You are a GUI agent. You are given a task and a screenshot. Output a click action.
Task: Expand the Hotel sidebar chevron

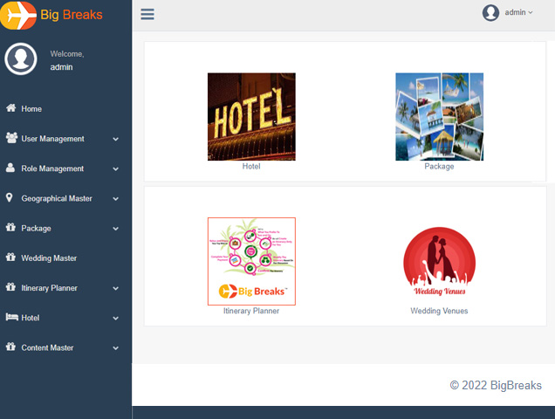tap(115, 318)
